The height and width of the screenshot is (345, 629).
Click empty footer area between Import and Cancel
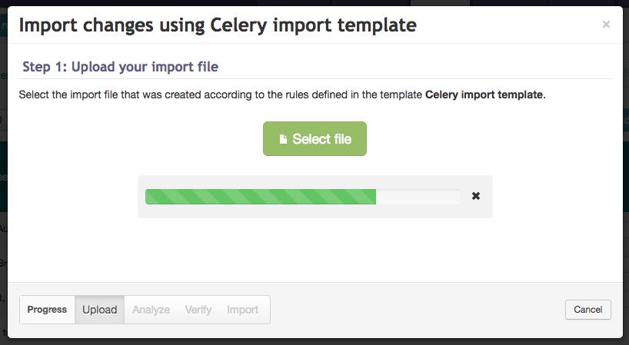pyautogui.click(x=418, y=310)
